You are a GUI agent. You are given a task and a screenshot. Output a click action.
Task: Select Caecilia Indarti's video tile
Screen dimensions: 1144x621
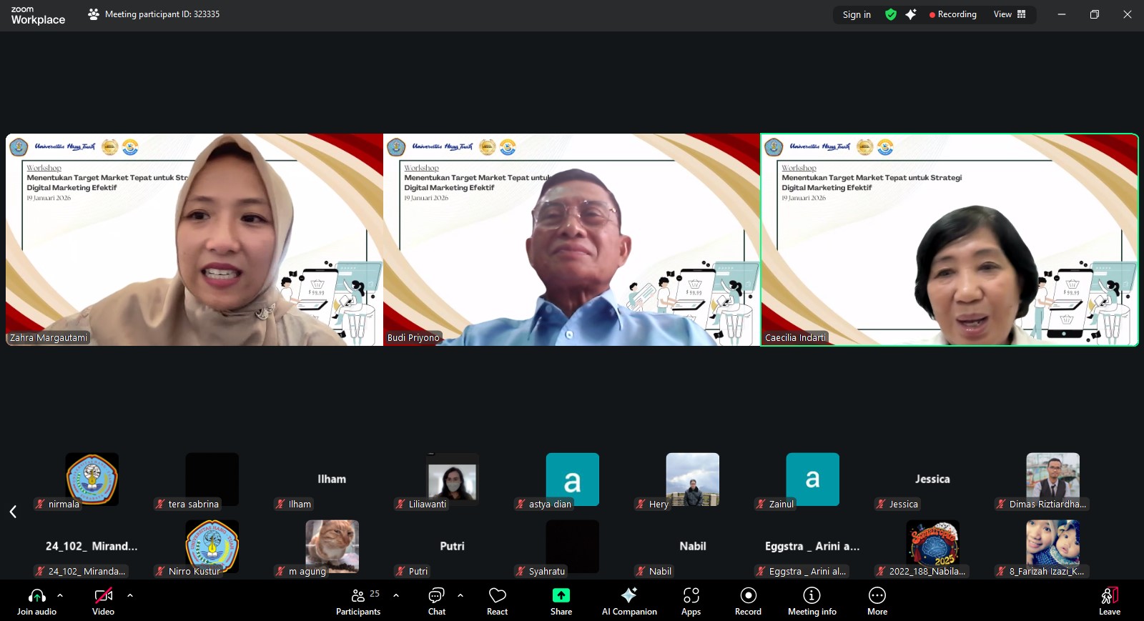point(950,240)
